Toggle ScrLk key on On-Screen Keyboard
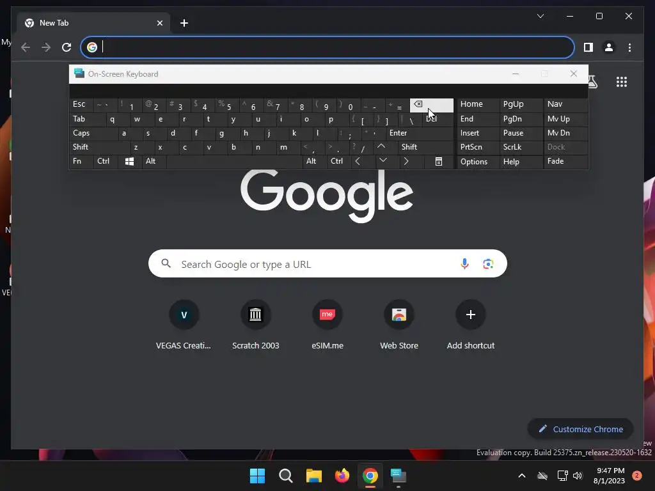This screenshot has width=655, height=491. coord(521,147)
